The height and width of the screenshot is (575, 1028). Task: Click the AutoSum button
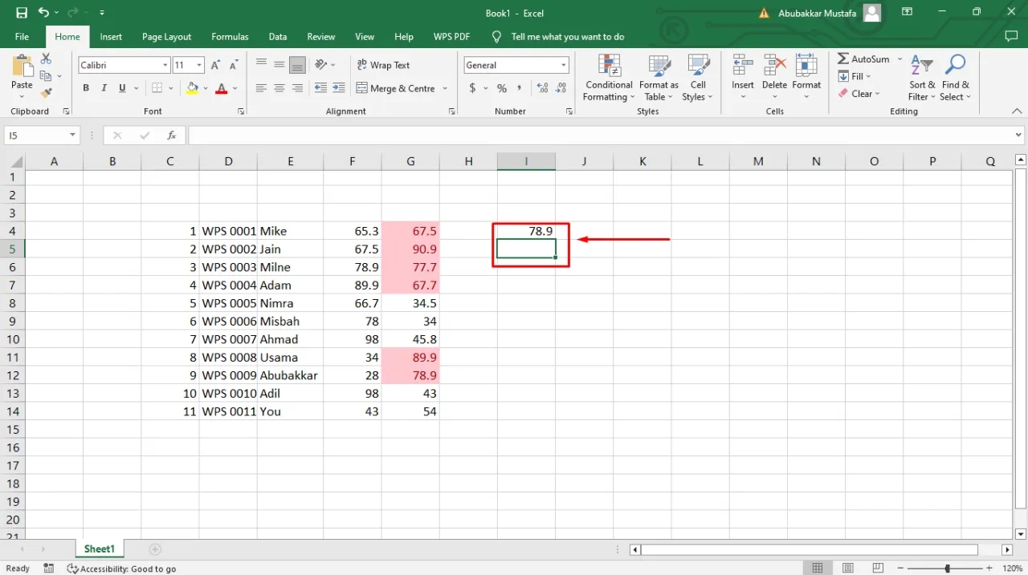[x=863, y=59]
